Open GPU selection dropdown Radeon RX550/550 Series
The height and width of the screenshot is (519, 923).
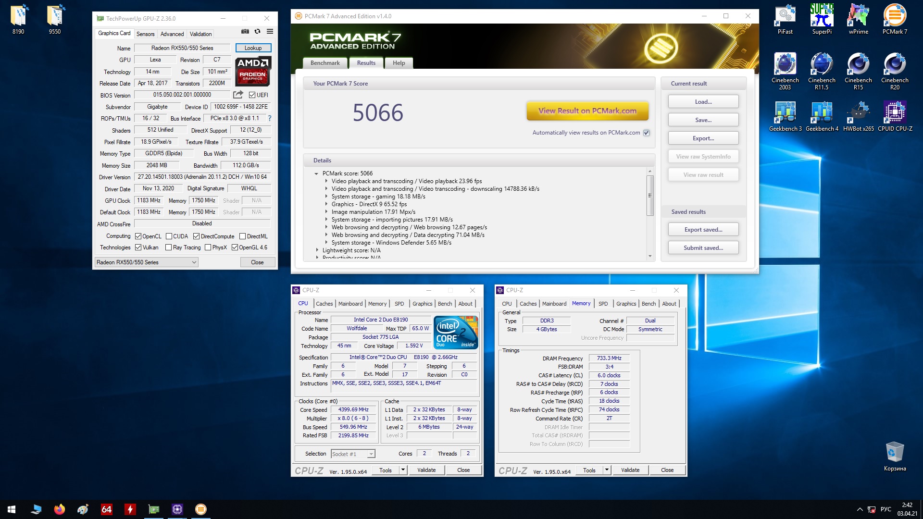click(x=147, y=262)
